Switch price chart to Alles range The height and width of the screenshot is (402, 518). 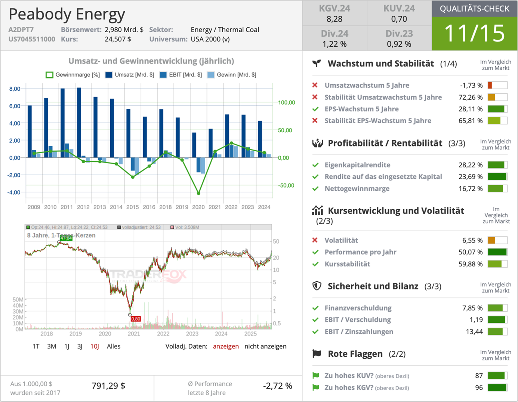click(x=114, y=346)
